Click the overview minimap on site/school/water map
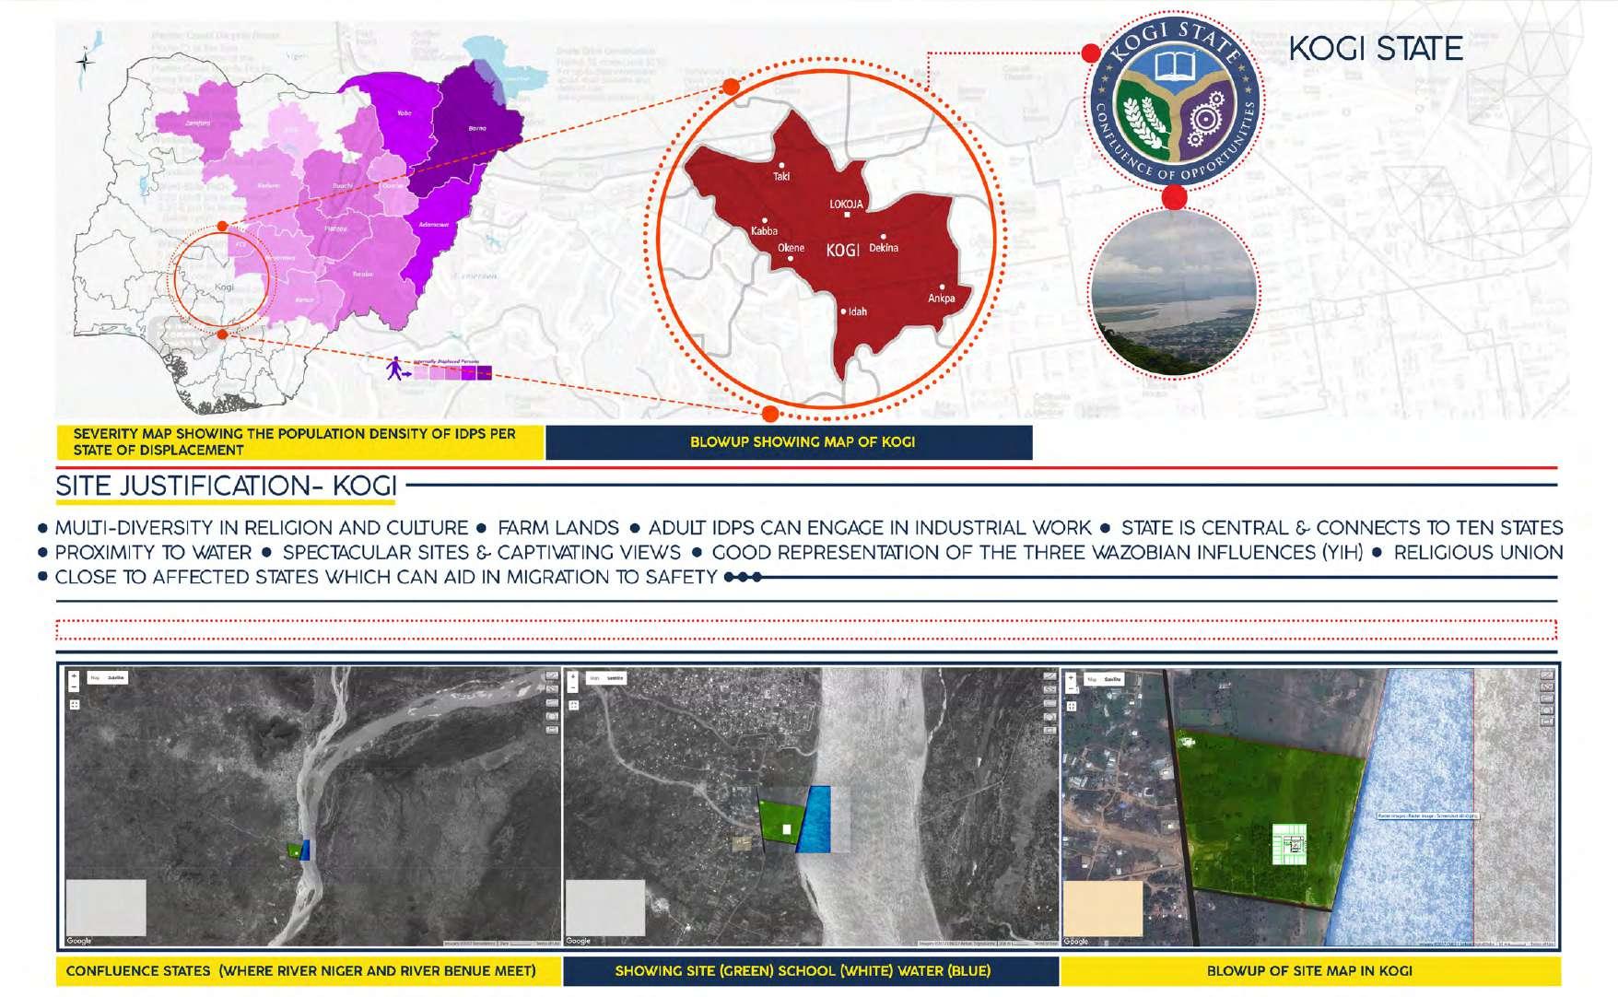This screenshot has width=1618, height=997. click(605, 908)
